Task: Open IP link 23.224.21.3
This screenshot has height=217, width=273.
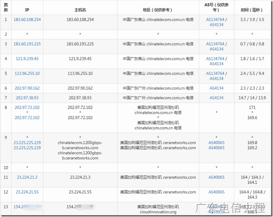Action: point(27,177)
